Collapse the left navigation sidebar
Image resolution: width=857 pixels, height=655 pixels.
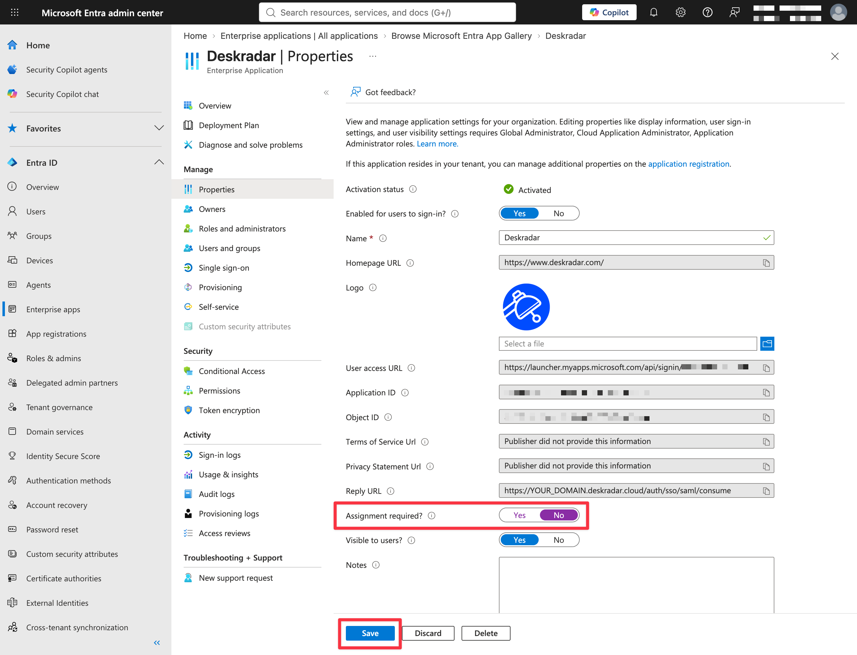coord(157,642)
